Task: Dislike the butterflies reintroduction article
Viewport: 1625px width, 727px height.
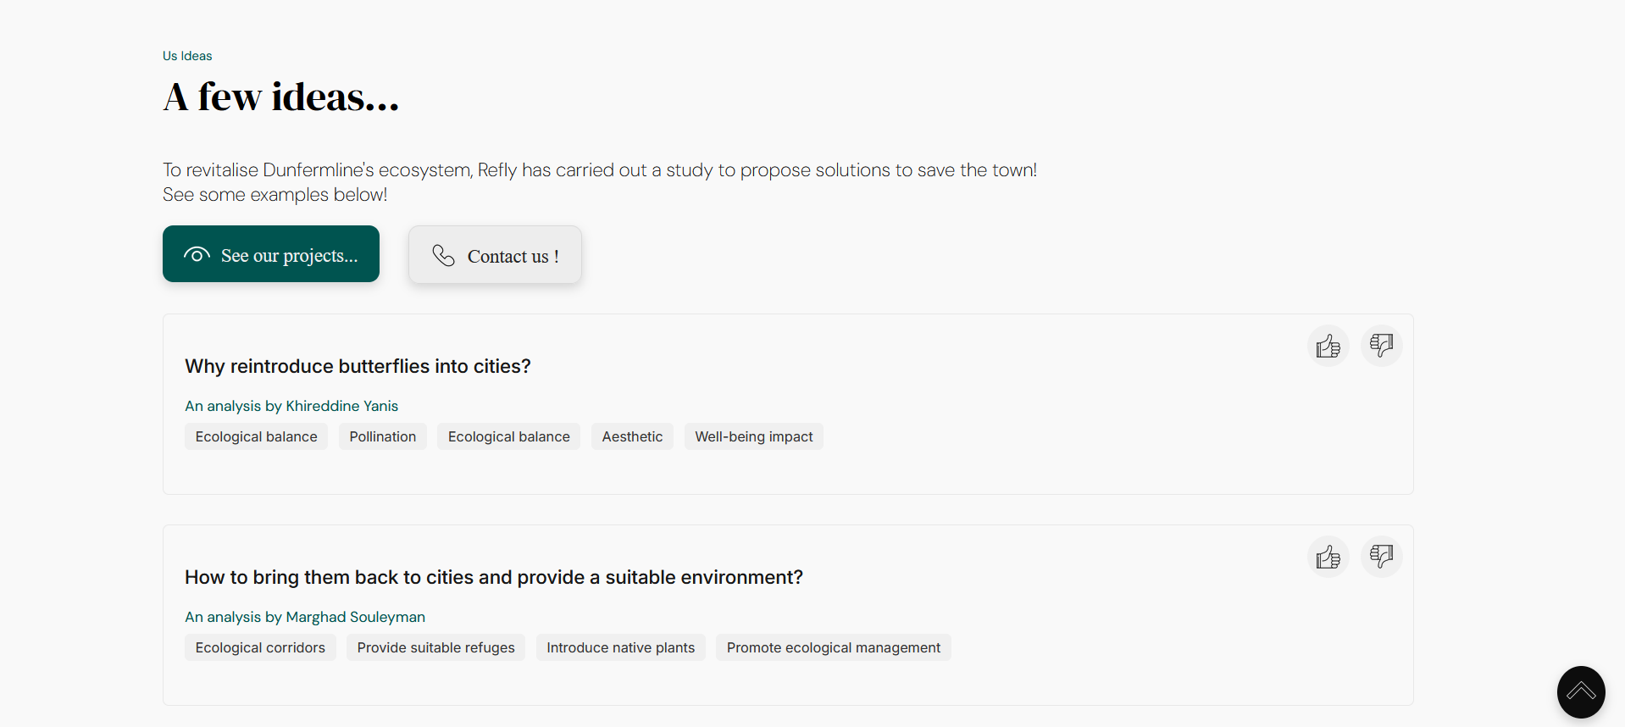Action: tap(1381, 346)
